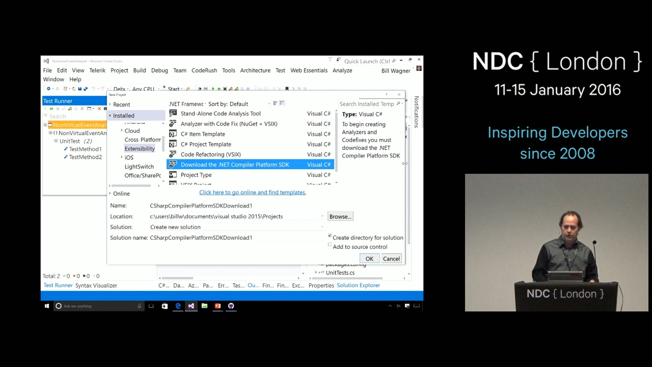Click the Analyzer with Code Fix template icon

pos(173,123)
